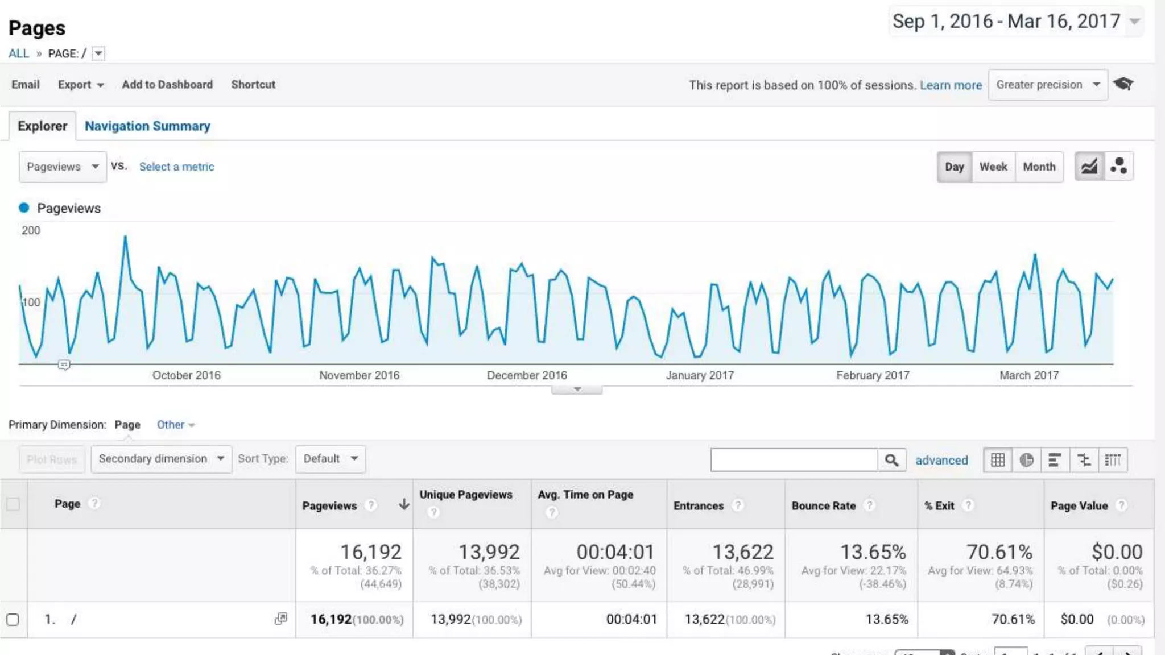
Task: Expand the Secondary dimension dropdown
Action: [x=161, y=459]
